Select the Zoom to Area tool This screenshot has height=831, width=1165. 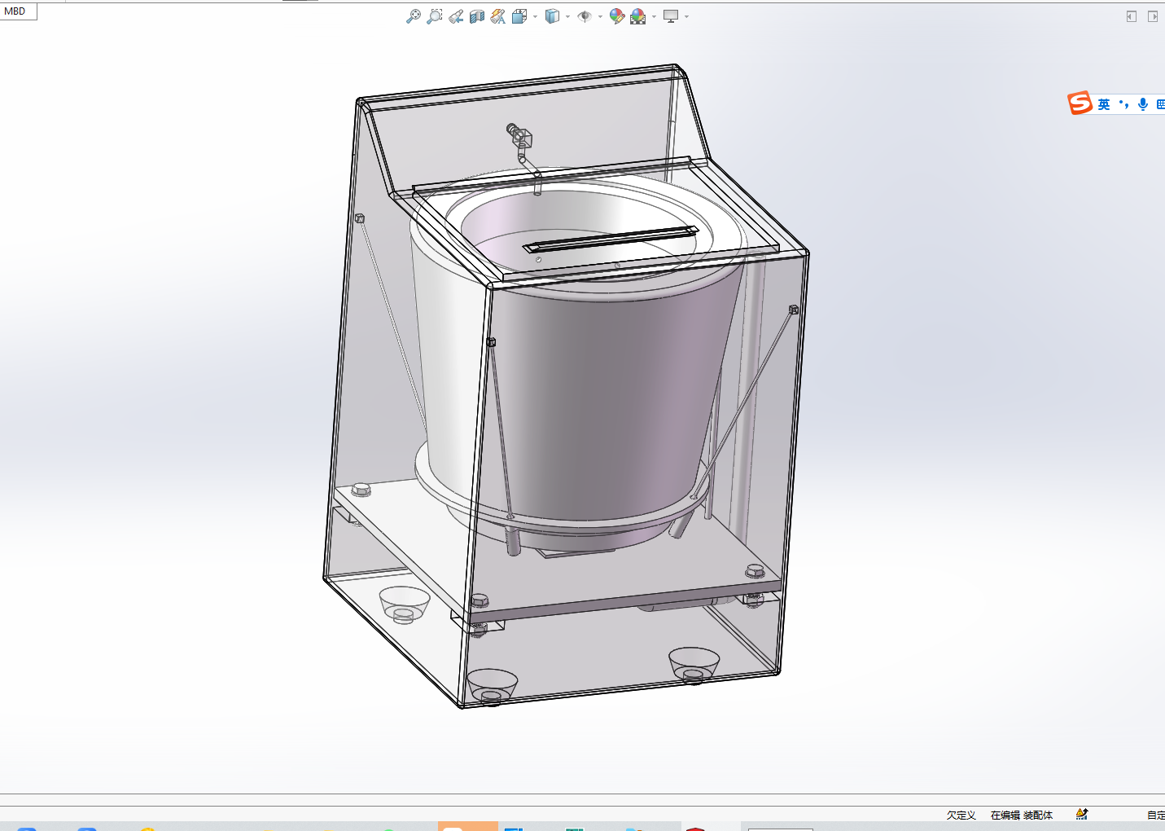[435, 16]
